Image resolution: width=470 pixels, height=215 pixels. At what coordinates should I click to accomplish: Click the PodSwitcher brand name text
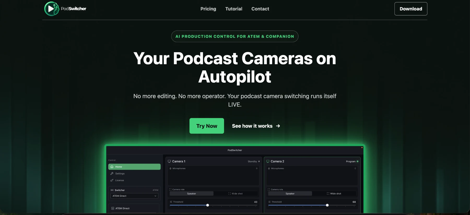tap(74, 9)
